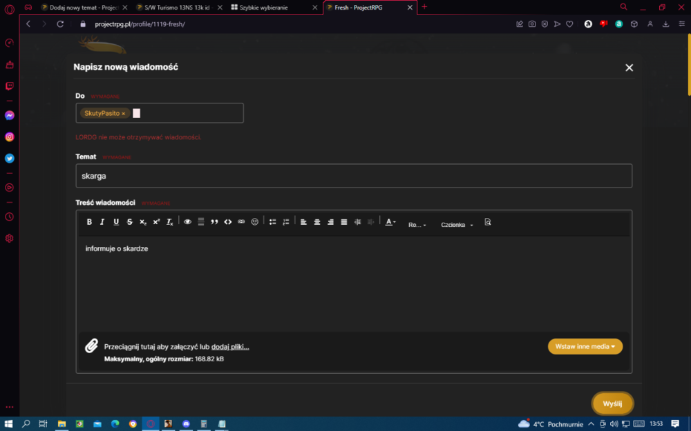Open File Explorer from the taskbar
This screenshot has width=691, height=431.
click(61, 424)
